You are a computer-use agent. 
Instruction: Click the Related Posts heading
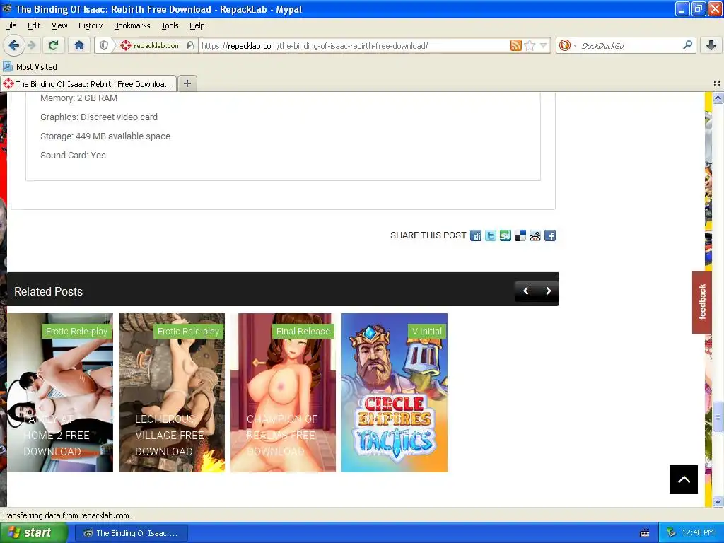pos(49,291)
